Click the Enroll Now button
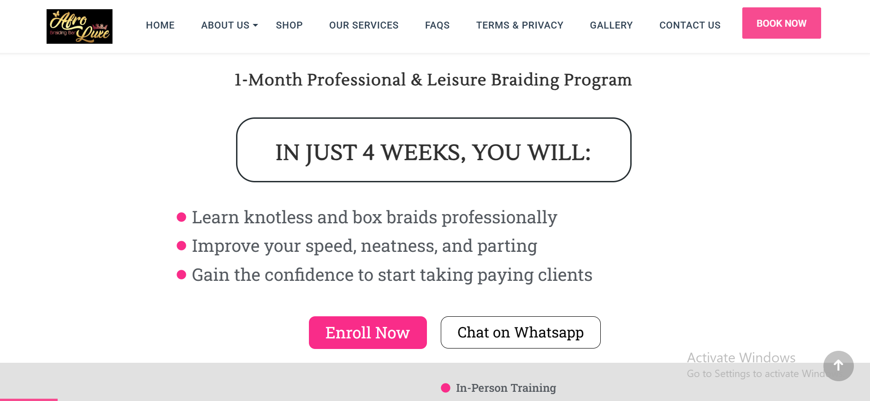Screen dimensions: 870x401 367,332
